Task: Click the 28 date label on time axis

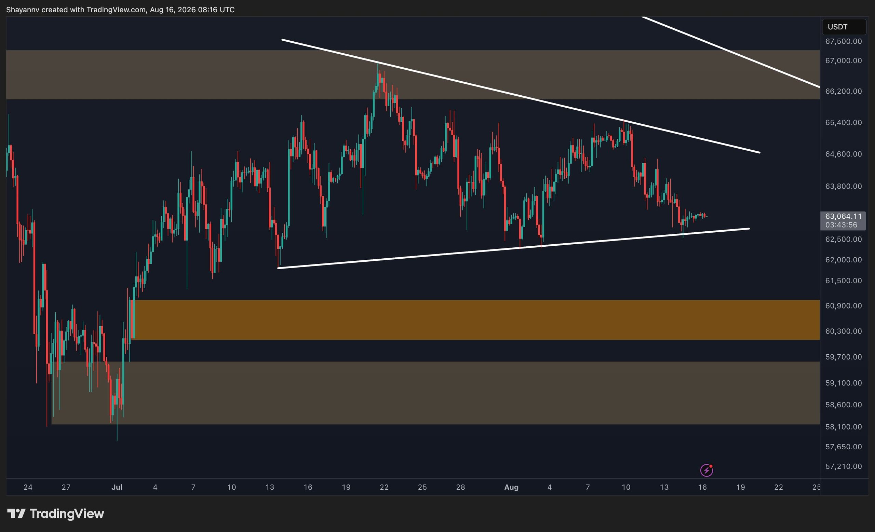Action: click(461, 487)
